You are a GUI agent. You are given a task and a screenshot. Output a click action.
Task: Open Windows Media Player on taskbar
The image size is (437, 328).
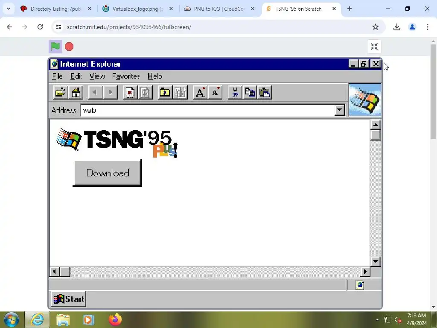click(x=88, y=319)
